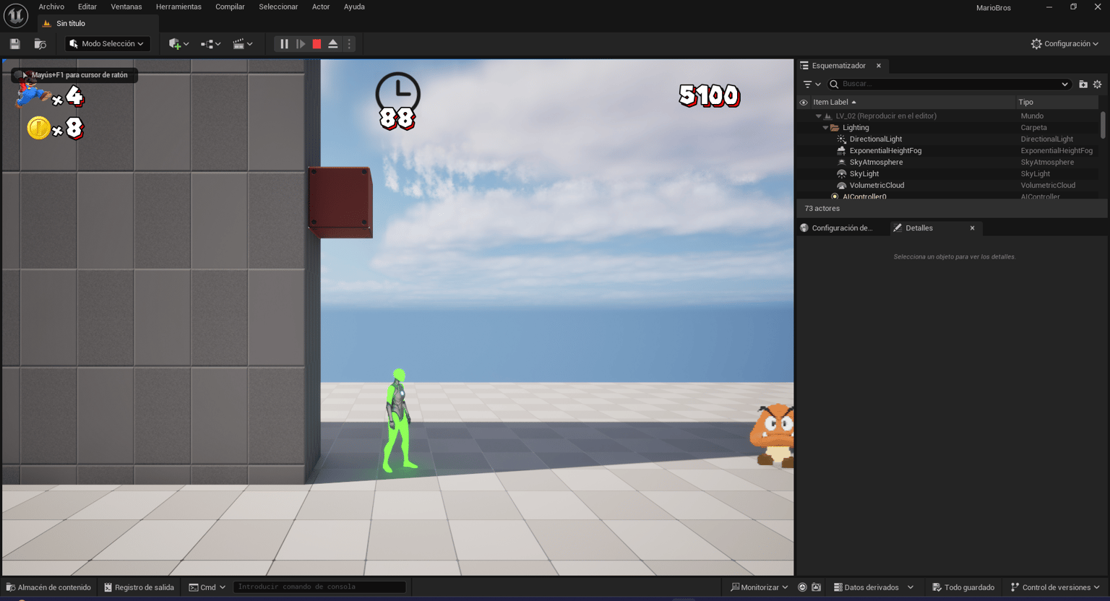Open the Configuración settings dropdown

(x=1064, y=44)
